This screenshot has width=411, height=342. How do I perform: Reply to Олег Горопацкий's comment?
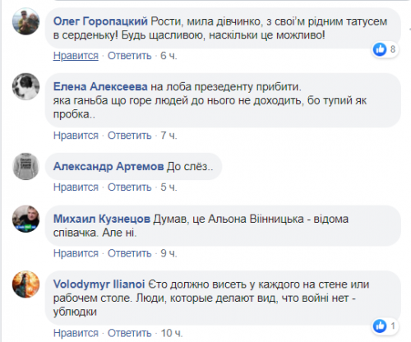coord(129,56)
